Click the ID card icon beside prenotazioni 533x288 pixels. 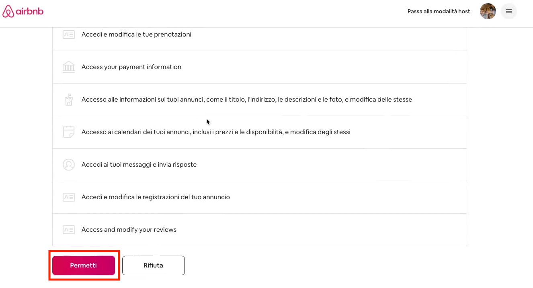coord(69,35)
